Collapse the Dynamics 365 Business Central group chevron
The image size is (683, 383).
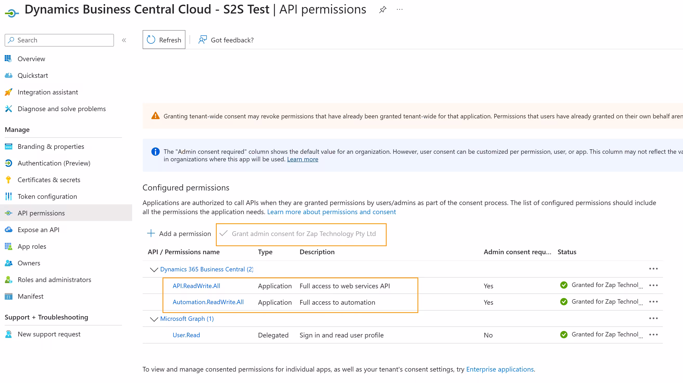tap(154, 270)
